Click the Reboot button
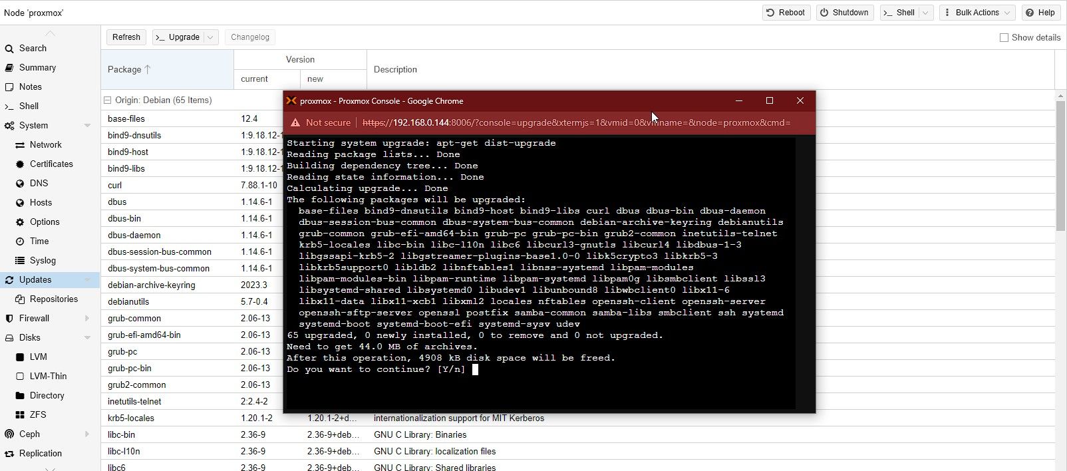 786,13
